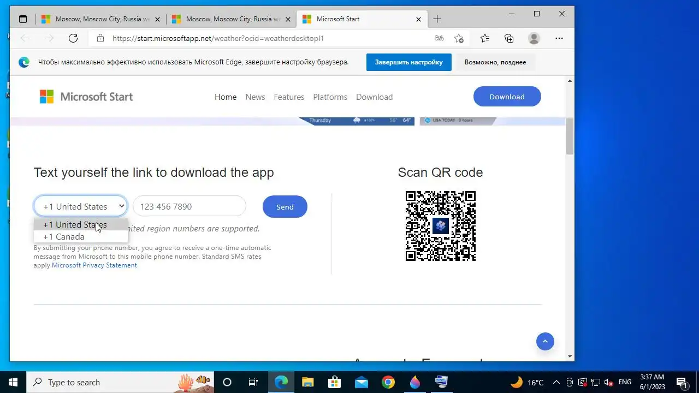Switch to second Moscow weather tab

pyautogui.click(x=232, y=19)
